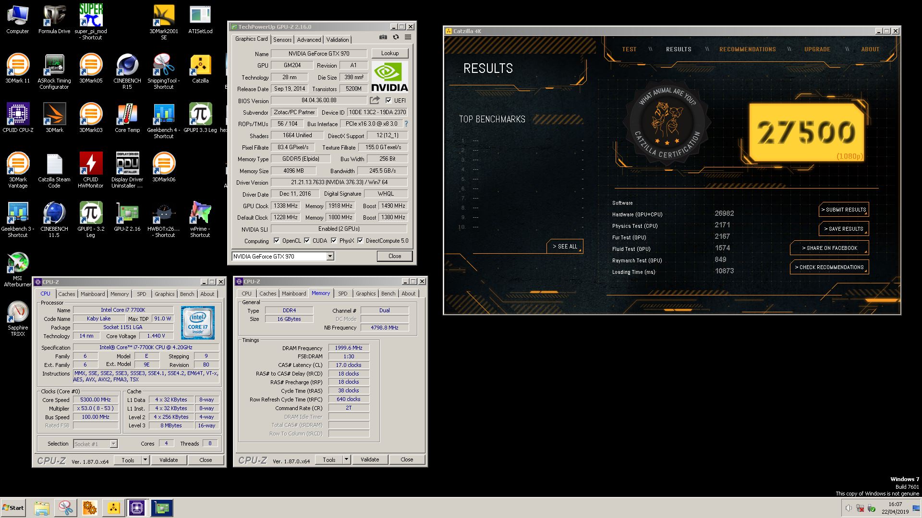
Task: Click Start button on taskbar
Action: click(x=13, y=508)
